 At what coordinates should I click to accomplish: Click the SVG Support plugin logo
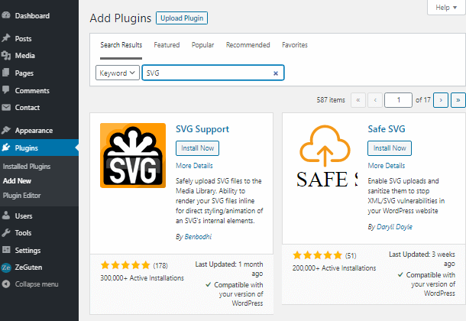(133, 155)
